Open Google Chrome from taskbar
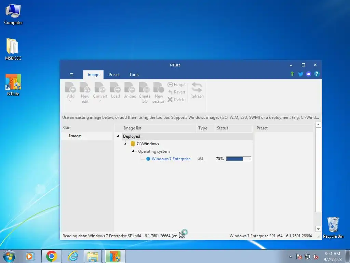The width and height of the screenshot is (350, 263). pyautogui.click(x=52, y=256)
